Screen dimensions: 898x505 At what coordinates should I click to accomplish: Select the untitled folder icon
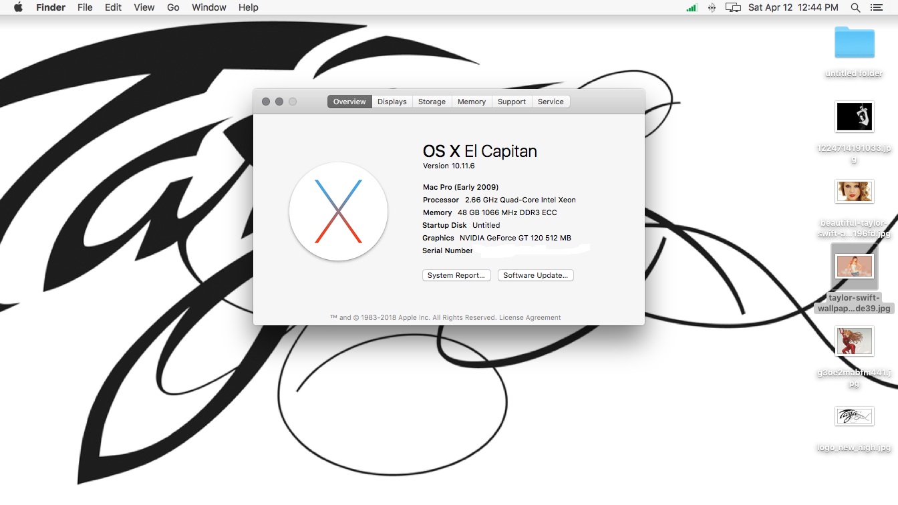855,42
